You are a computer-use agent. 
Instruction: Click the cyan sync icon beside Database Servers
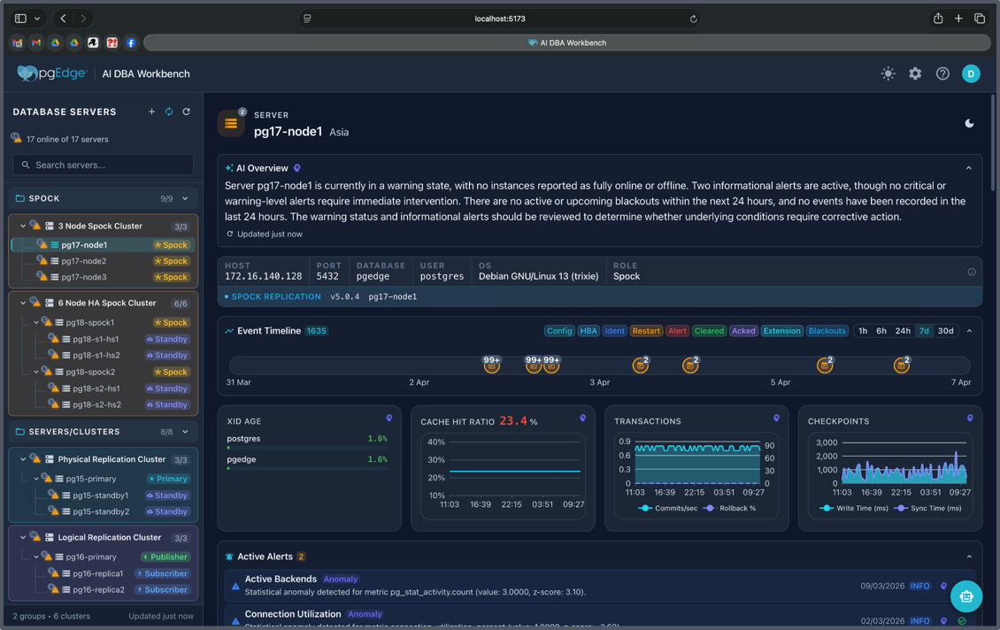point(168,111)
